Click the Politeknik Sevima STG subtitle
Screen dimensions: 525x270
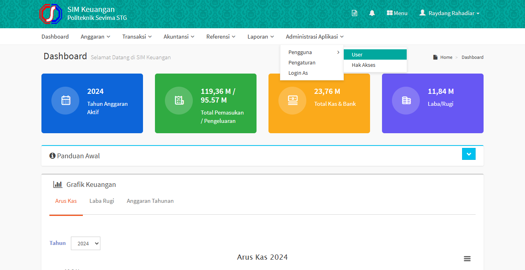coord(97,18)
